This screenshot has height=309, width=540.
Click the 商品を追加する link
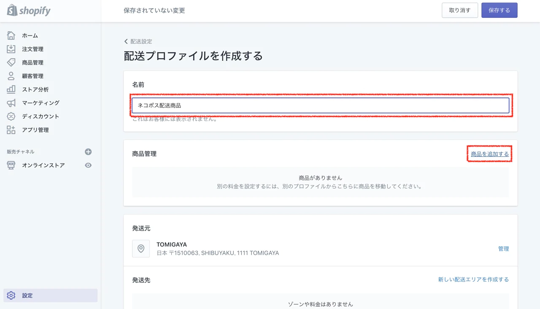point(490,154)
